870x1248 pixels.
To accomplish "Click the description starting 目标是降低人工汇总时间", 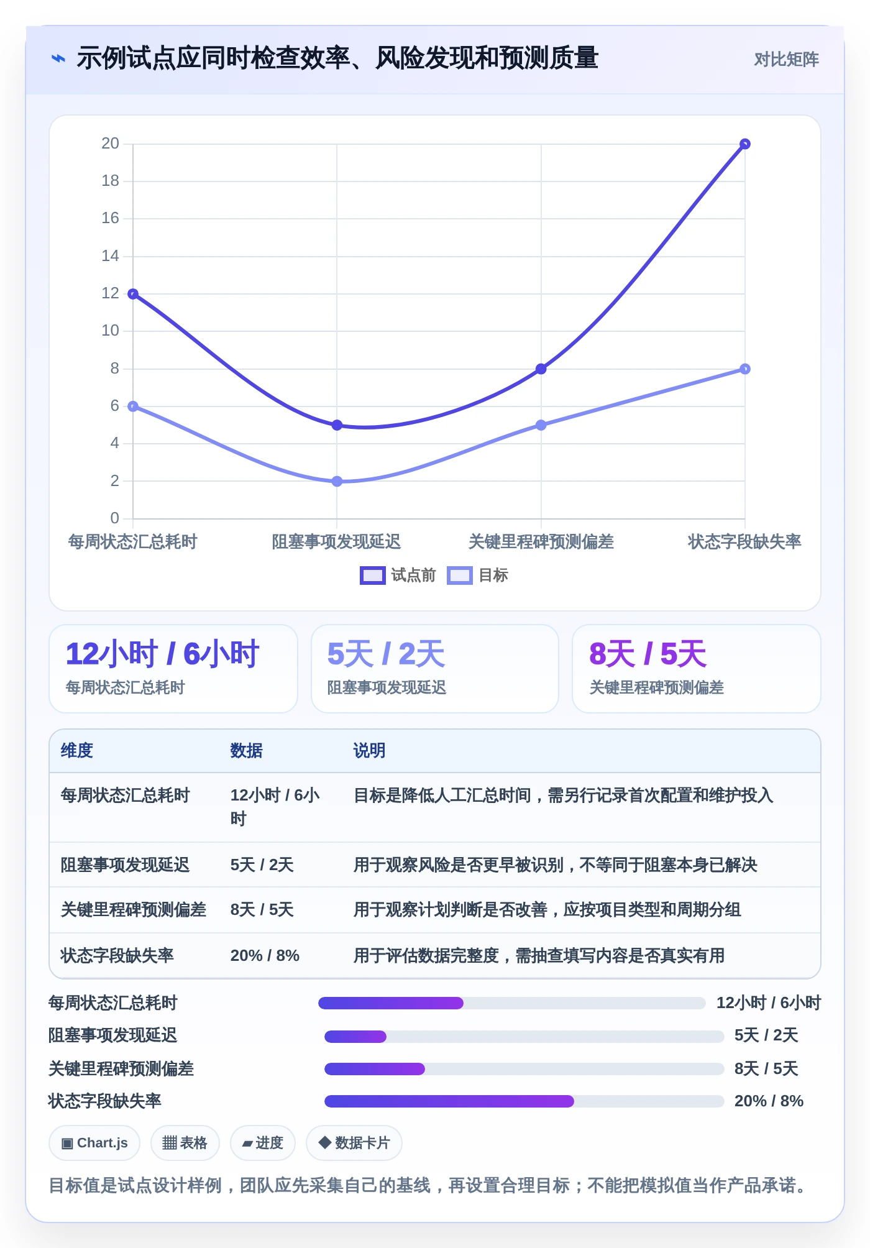I will [x=563, y=796].
